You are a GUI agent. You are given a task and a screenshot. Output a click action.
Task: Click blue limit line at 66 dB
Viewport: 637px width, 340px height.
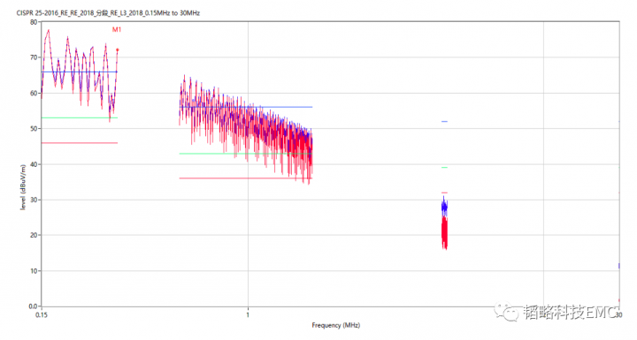[80, 72]
